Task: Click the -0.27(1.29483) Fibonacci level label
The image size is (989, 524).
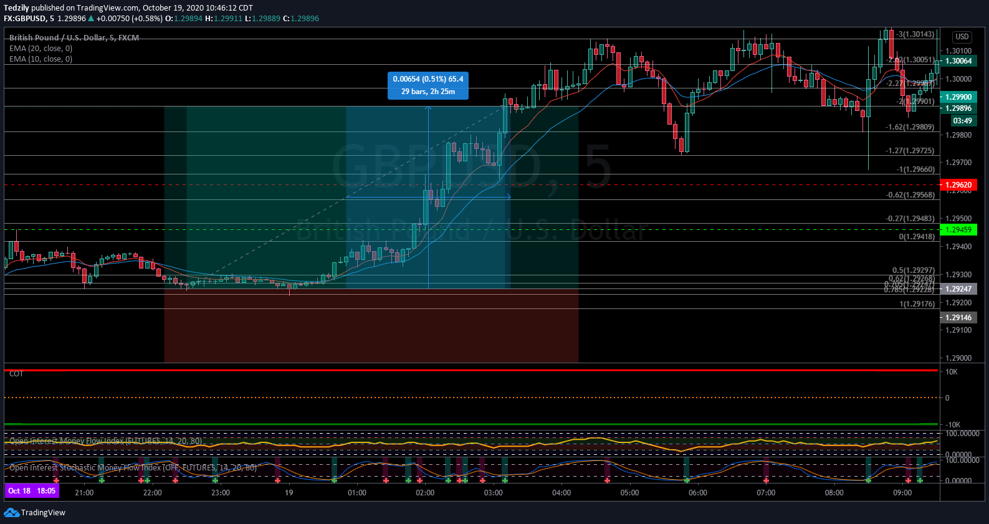Action: click(x=910, y=219)
